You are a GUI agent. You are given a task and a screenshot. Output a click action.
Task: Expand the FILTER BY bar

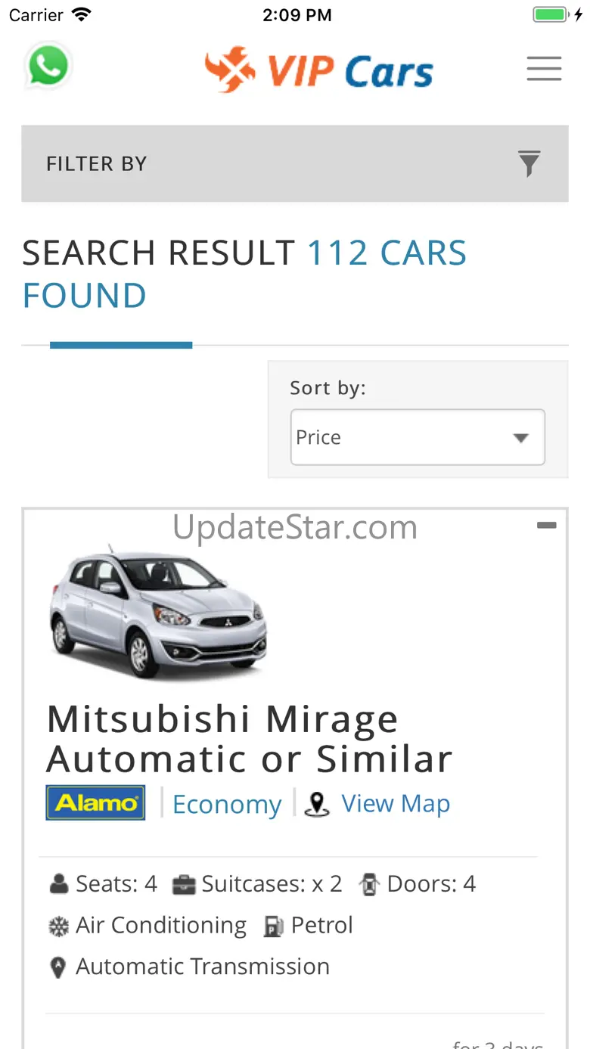[x=295, y=163]
